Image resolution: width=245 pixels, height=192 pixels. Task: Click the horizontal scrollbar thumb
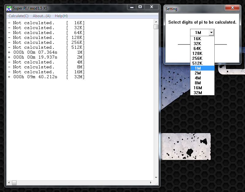[14, 182]
